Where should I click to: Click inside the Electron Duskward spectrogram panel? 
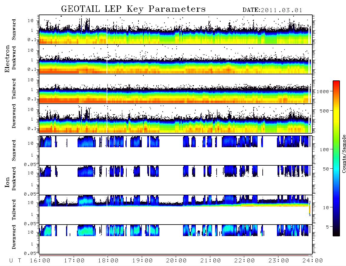point(176,59)
